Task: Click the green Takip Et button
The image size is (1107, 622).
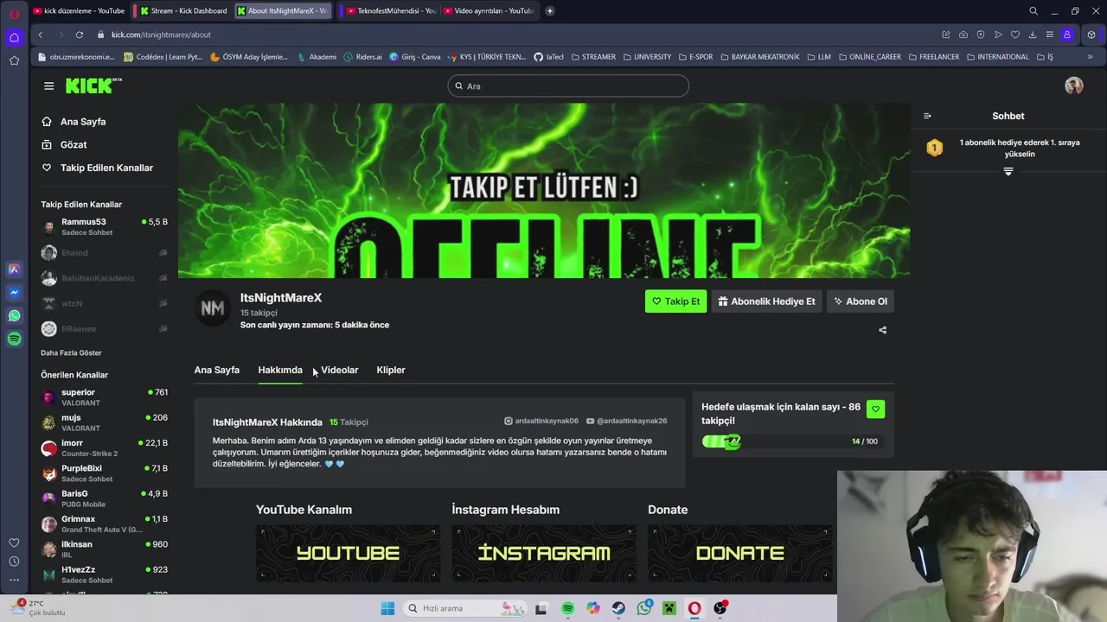Action: tap(675, 301)
